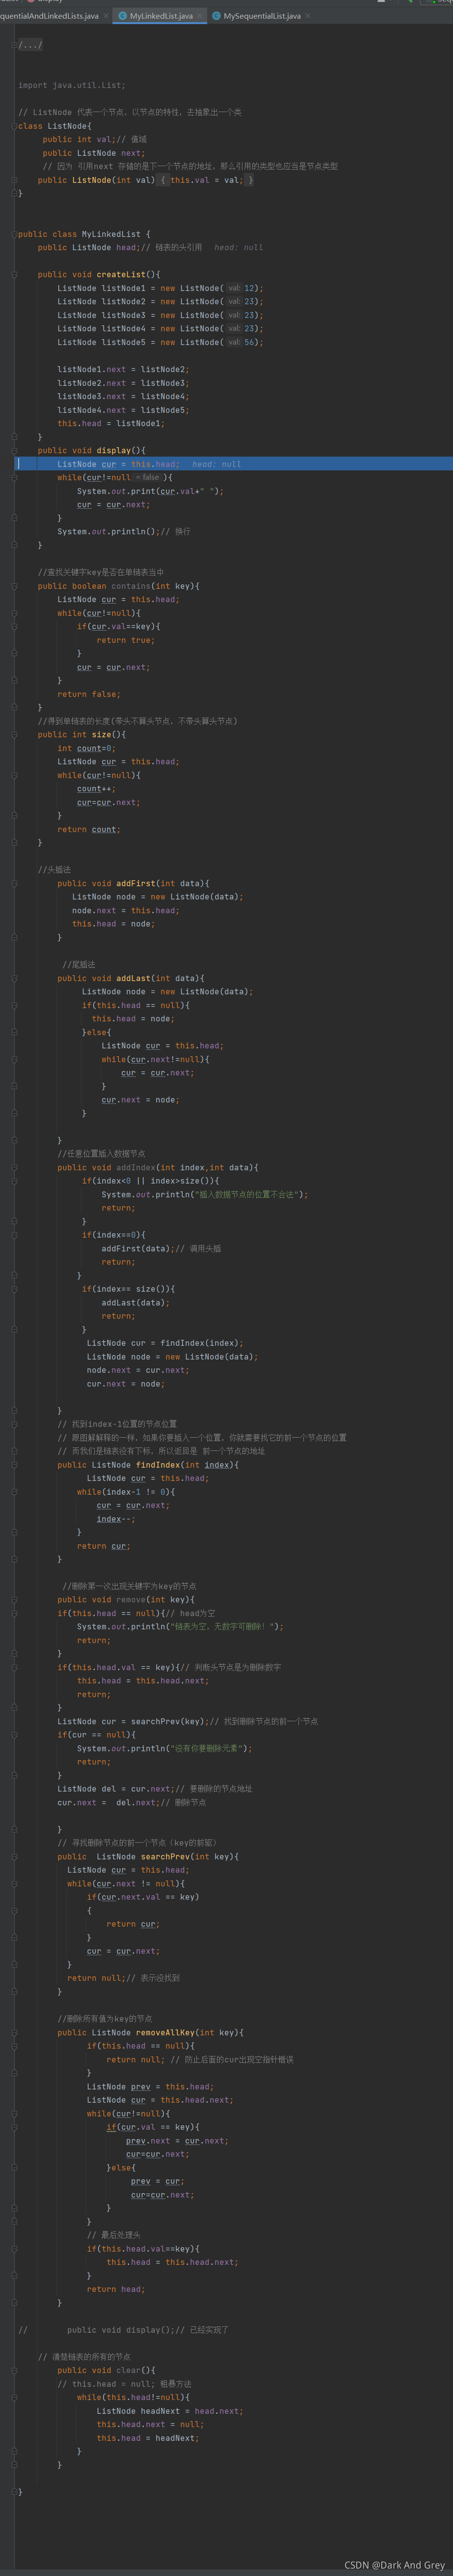The height and width of the screenshot is (2576, 453).
Task: Click 'createList' in its method declaration
Action: (x=121, y=275)
